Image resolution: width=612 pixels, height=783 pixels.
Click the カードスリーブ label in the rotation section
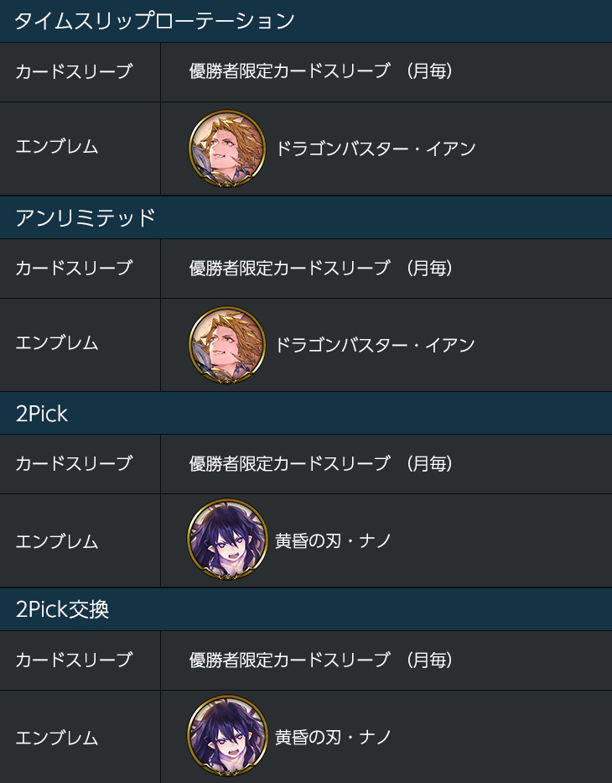tap(74, 71)
